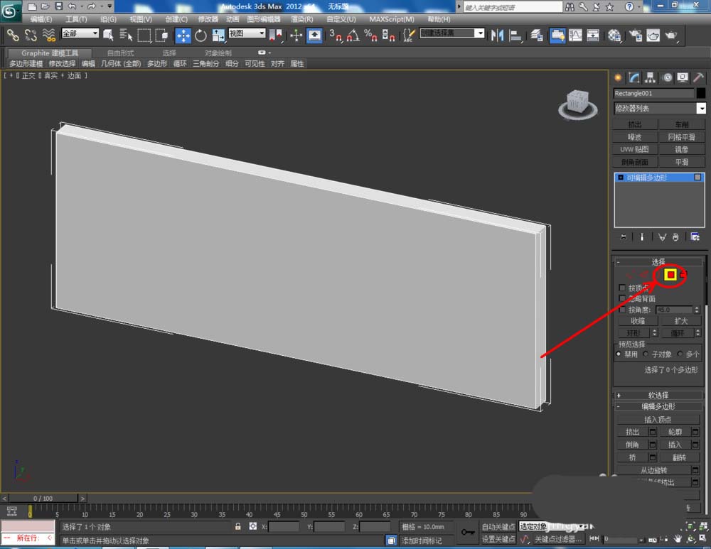Open the Select by Name list
This screenshot has width=711, height=549.
pyautogui.click(x=126, y=35)
